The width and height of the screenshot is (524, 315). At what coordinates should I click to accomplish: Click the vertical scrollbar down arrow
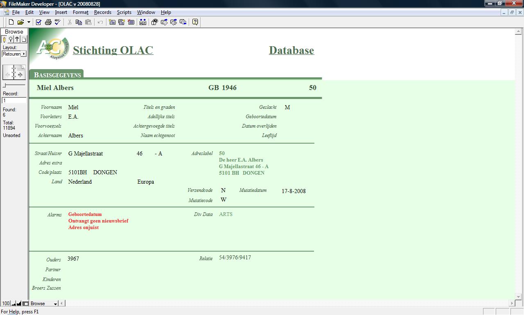519,297
